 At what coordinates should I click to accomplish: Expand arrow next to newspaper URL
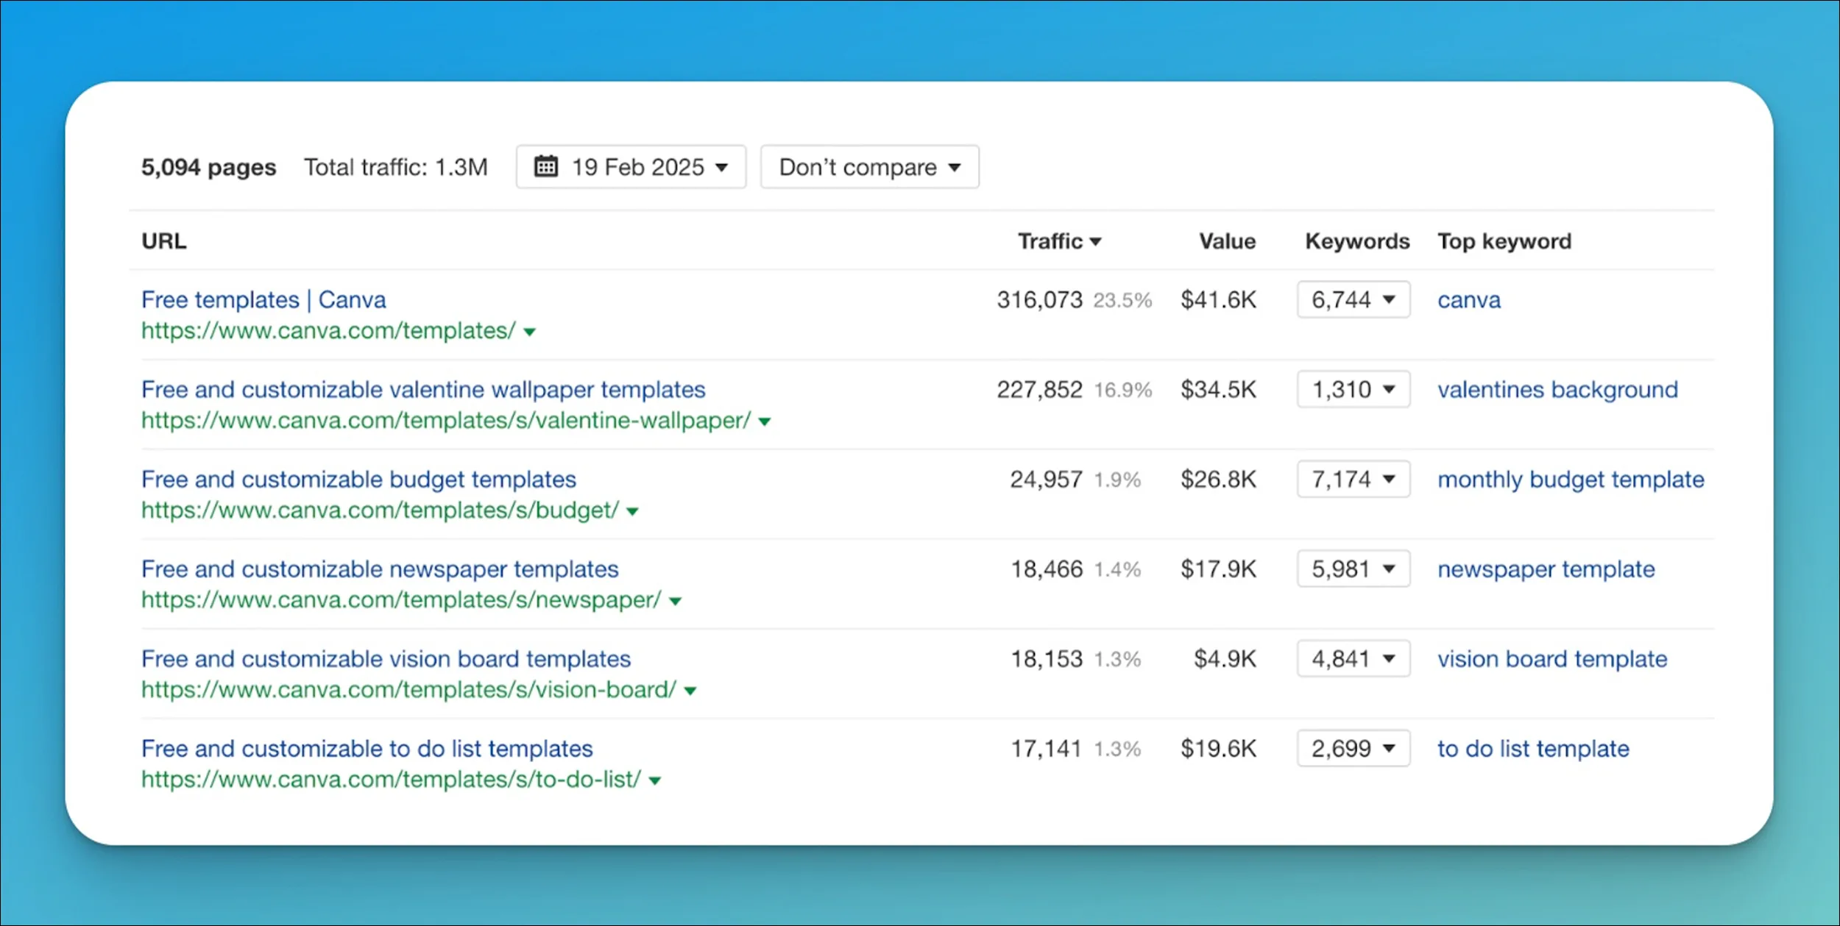[x=675, y=602]
